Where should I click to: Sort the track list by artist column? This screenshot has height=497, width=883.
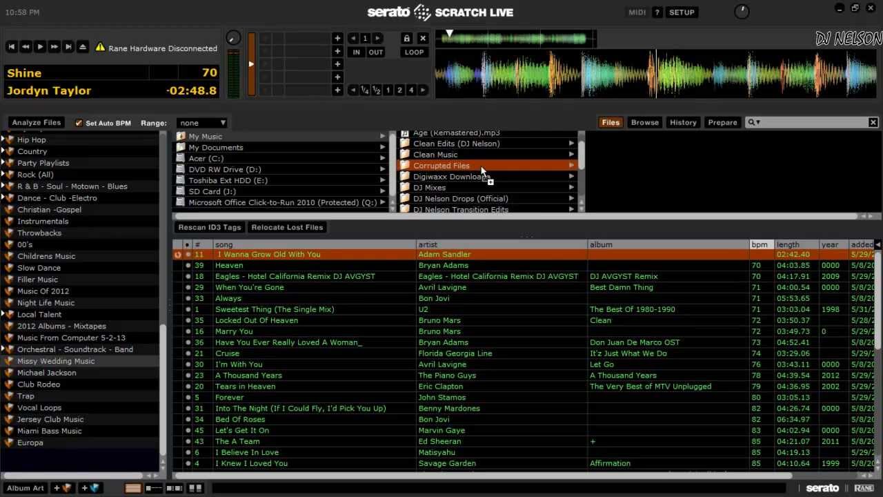point(502,244)
